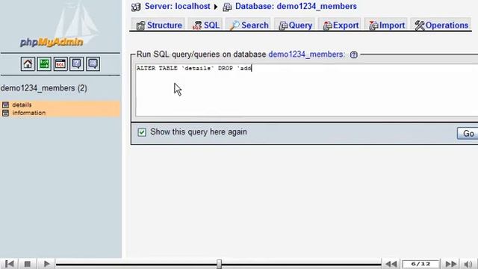This screenshot has height=269, width=478.
Task: Open the Export tab
Action: (341, 25)
